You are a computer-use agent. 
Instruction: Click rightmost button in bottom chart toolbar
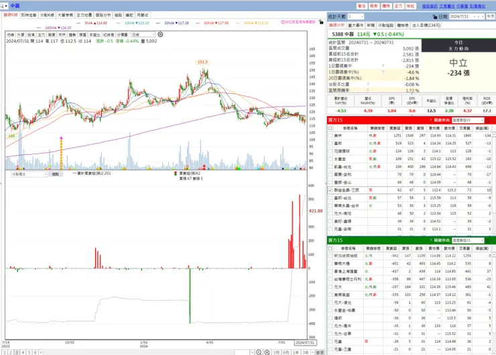pyautogui.click(x=320, y=352)
